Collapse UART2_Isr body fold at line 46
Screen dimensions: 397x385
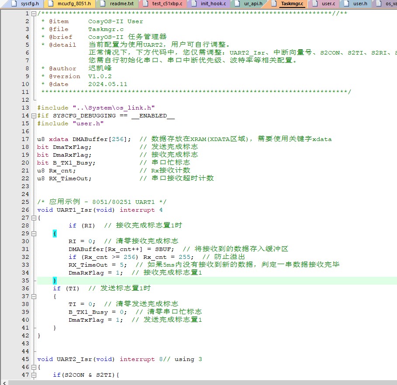34,367
